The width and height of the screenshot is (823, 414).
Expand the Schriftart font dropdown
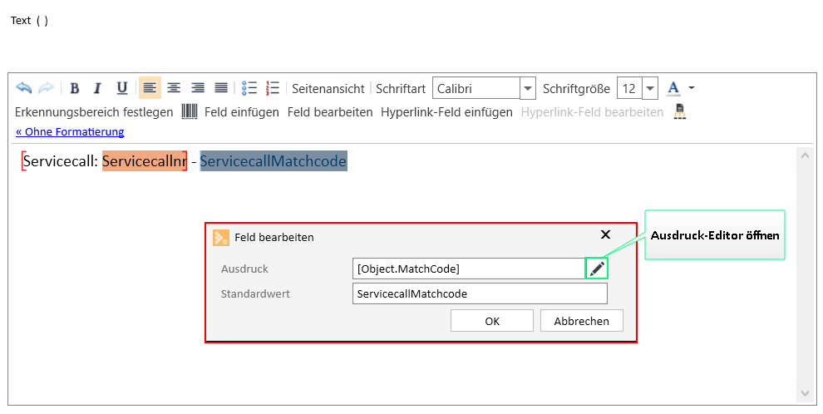coord(528,88)
